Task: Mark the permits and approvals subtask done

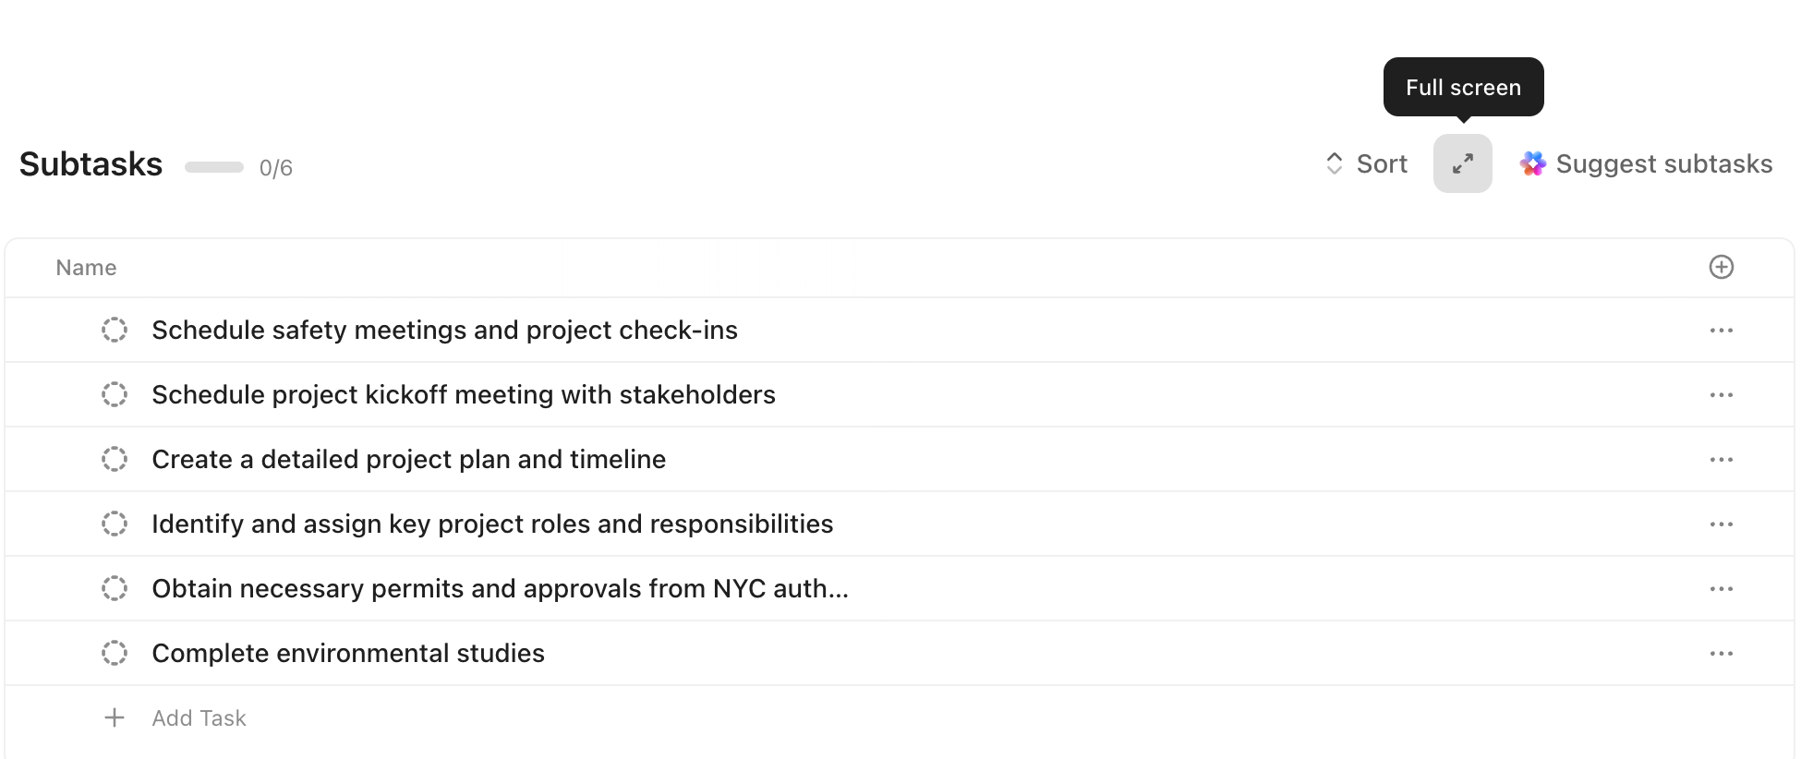Action: pyautogui.click(x=115, y=588)
